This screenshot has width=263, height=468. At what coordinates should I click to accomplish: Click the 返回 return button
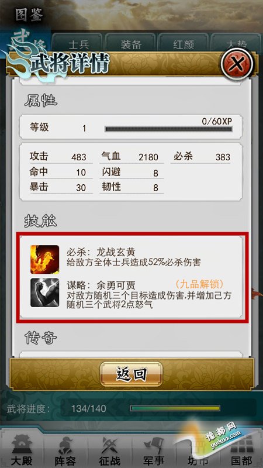tap(131, 374)
